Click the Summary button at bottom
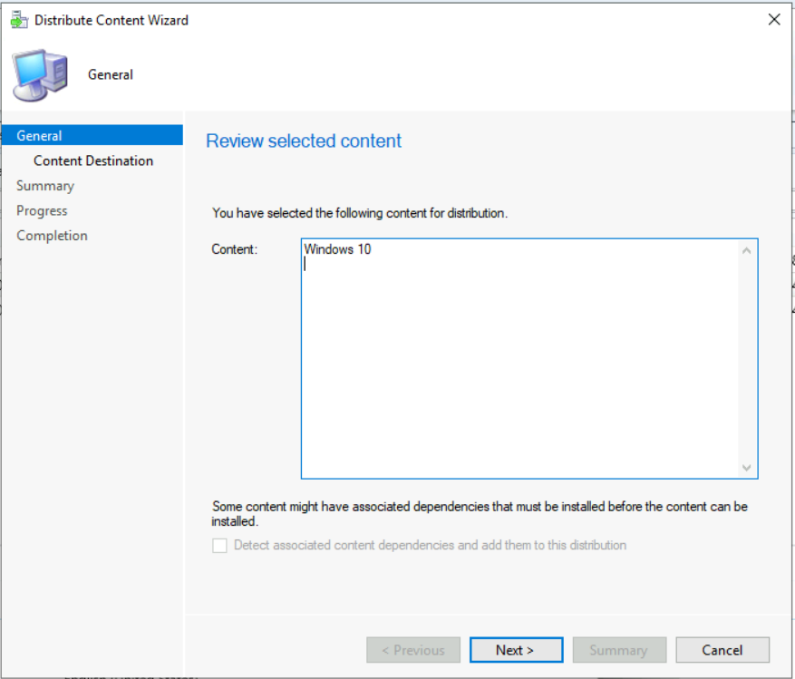The height and width of the screenshot is (679, 795). [x=619, y=650]
